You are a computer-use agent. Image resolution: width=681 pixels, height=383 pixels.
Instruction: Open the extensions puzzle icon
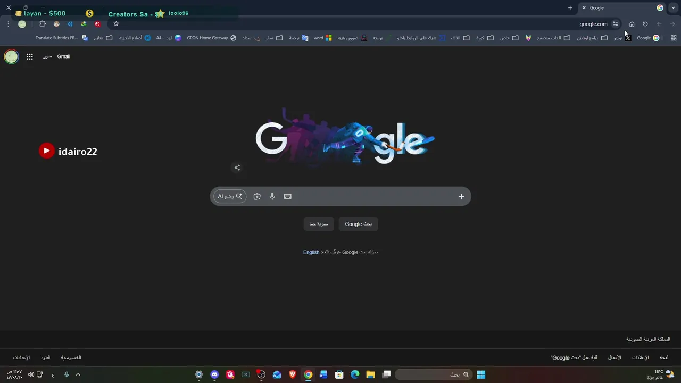(x=43, y=24)
